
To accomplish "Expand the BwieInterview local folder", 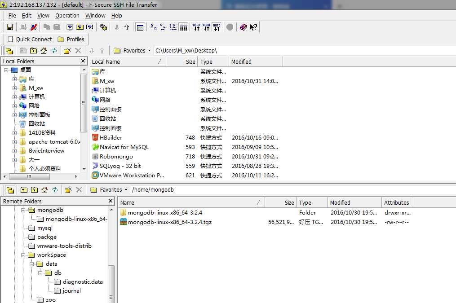I will 14,151.
